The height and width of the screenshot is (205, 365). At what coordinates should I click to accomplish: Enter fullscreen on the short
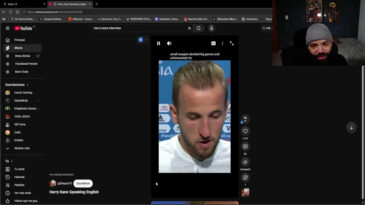pyautogui.click(x=232, y=43)
